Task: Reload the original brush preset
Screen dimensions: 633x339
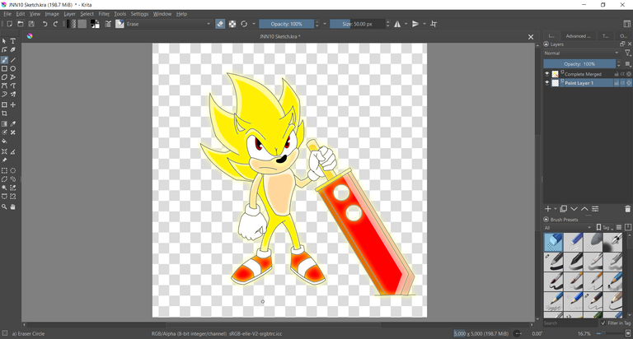Action: pos(244,24)
